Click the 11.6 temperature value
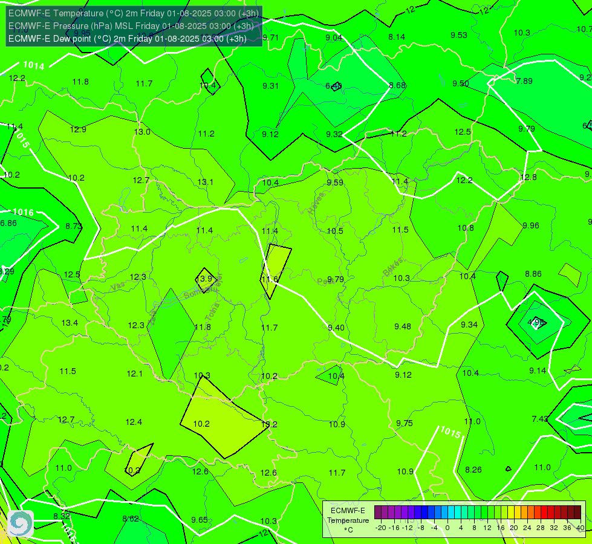 point(269,279)
